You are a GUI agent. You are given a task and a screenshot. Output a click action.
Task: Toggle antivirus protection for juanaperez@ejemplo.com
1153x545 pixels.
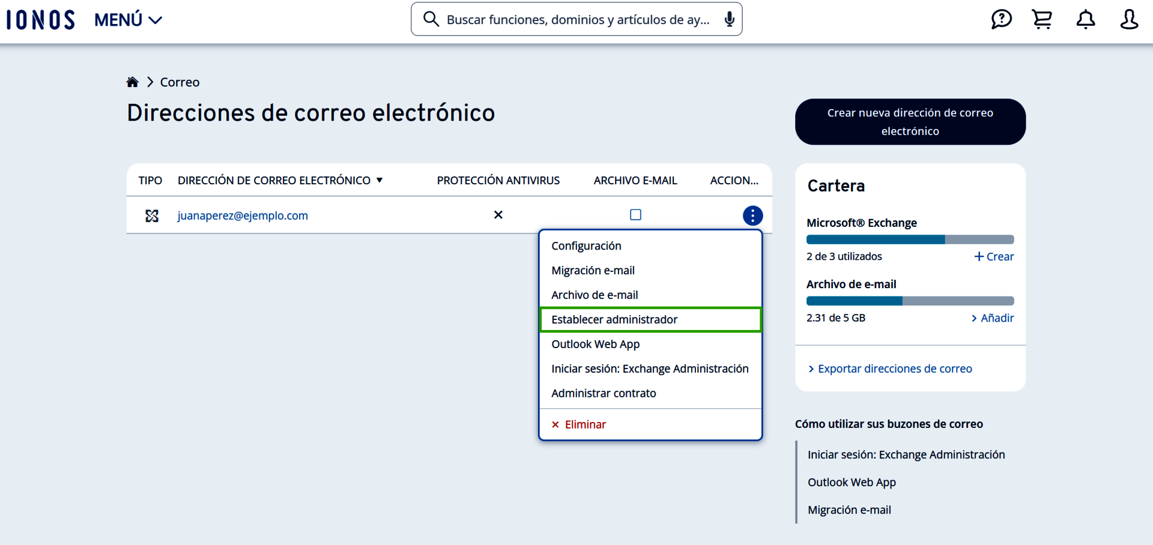click(498, 214)
